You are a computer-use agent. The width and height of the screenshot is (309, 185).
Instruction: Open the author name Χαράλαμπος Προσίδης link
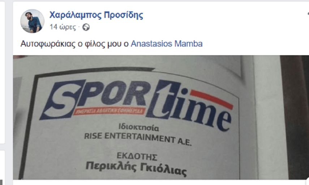click(96, 15)
